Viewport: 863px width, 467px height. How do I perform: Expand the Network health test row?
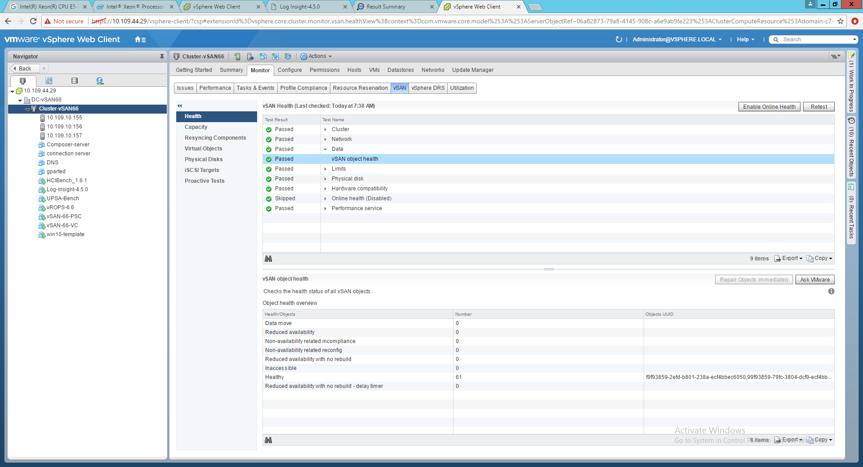pyautogui.click(x=325, y=139)
